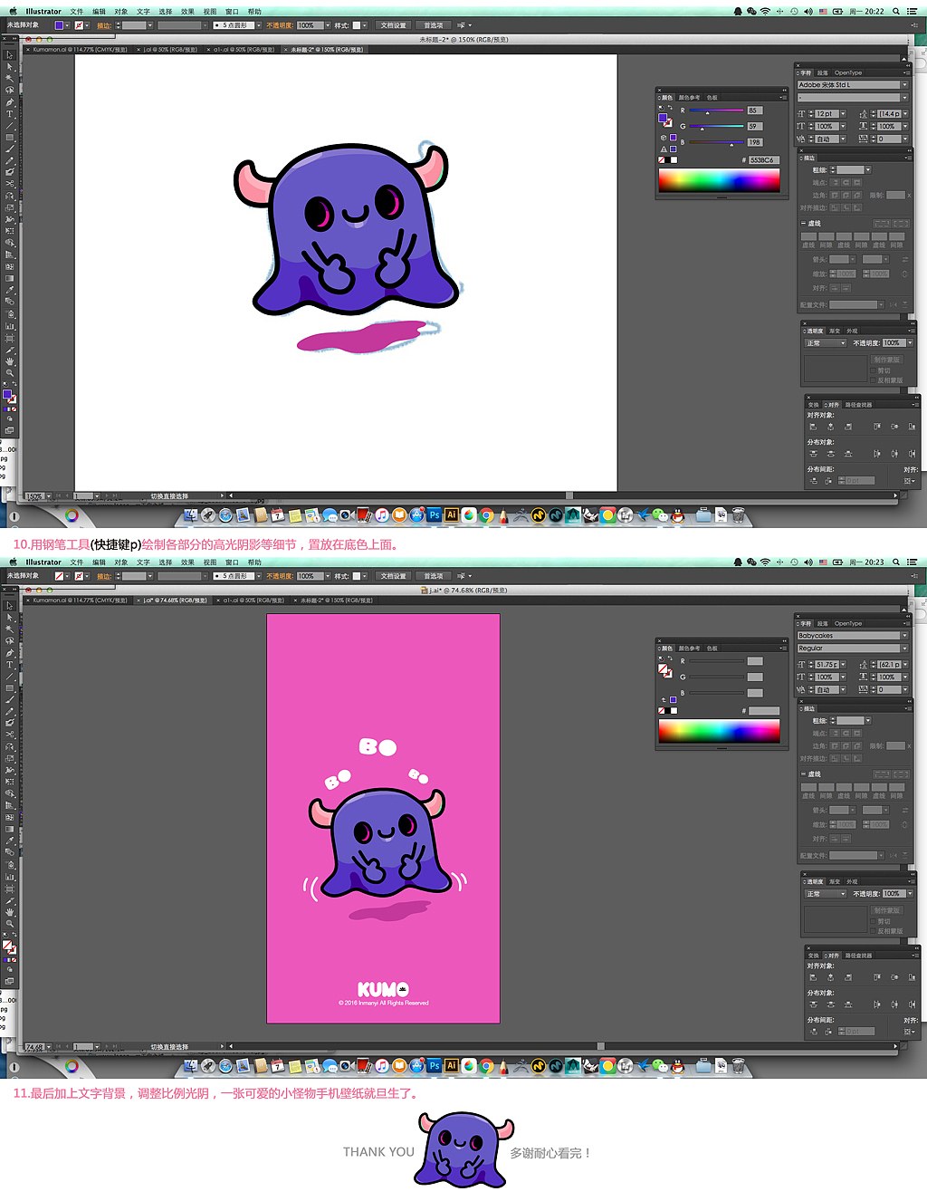Open Adobe 宋体 Std L font family dropdown
927x1201 pixels.
click(x=903, y=85)
